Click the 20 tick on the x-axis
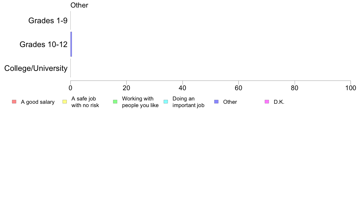The image size is (359, 222). tap(126, 88)
